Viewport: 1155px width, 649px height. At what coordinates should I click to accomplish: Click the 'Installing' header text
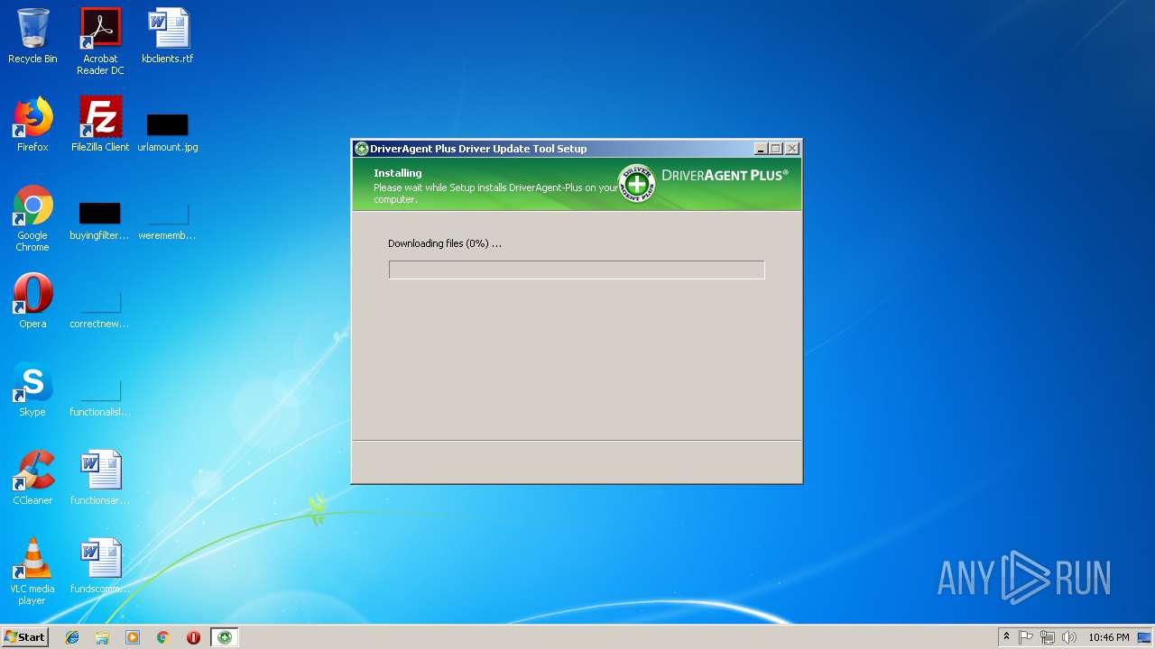(398, 173)
